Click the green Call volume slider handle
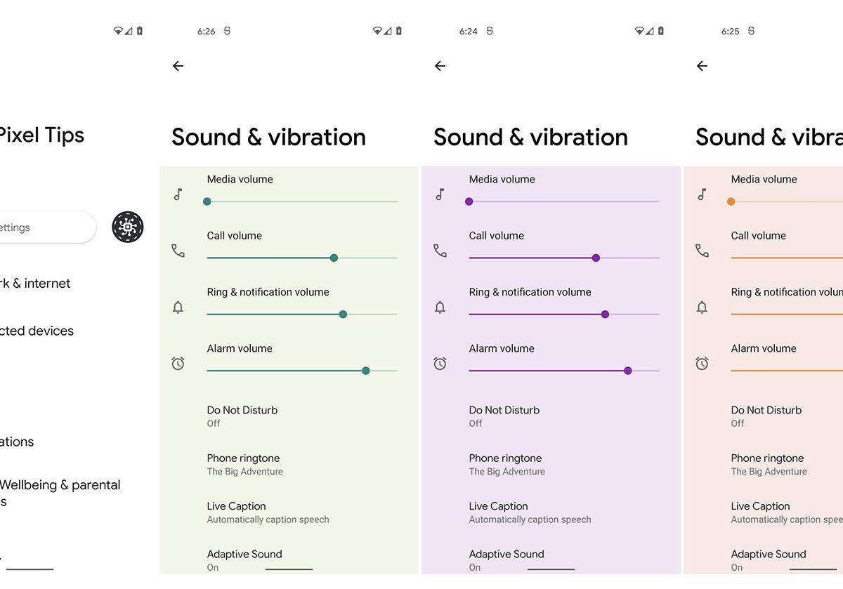Screen dimensions: 843x589 [x=334, y=258]
